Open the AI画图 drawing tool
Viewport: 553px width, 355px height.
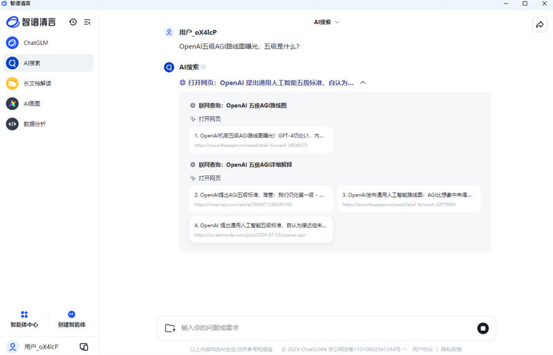point(32,104)
